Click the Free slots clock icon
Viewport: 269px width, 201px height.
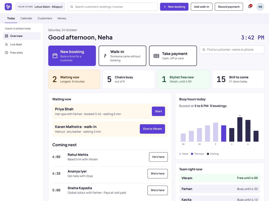pyautogui.click(x=7, y=53)
